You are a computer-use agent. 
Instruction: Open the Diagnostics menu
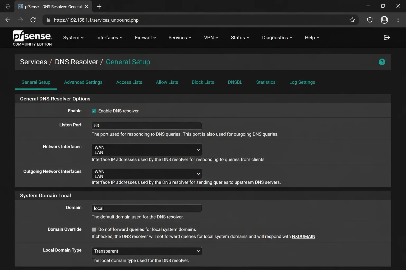[x=277, y=38]
